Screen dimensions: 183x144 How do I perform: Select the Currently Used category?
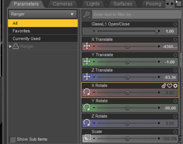click(x=43, y=39)
